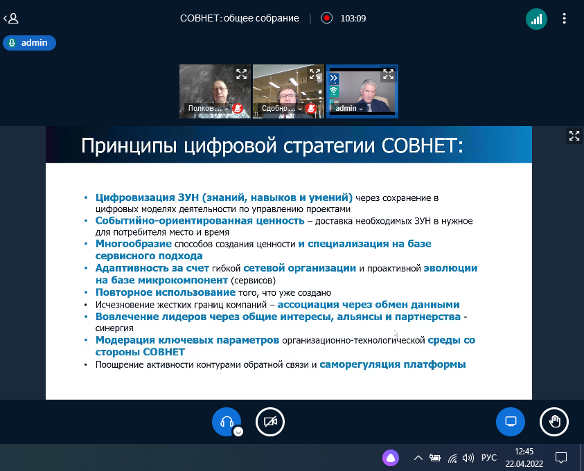The image size is (584, 471).
Task: Expand Сдобно video tile to fullscreen
Action: point(315,73)
